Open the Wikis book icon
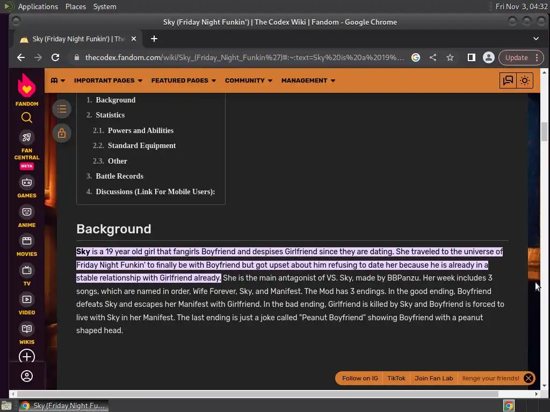The width and height of the screenshot is (550, 412). click(27, 329)
